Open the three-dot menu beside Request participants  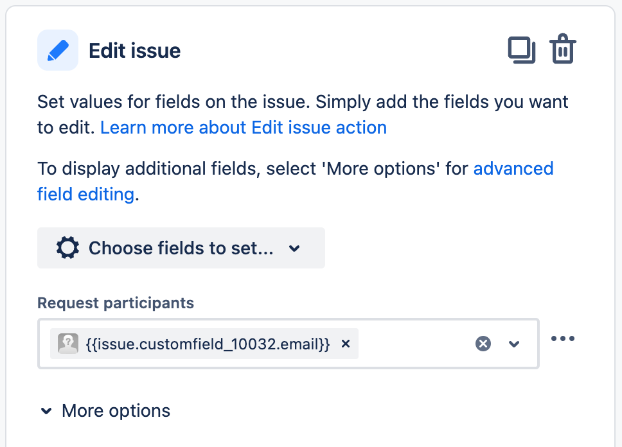click(563, 339)
